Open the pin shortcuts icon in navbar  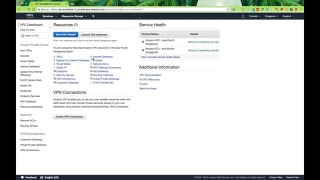(x=93, y=16)
